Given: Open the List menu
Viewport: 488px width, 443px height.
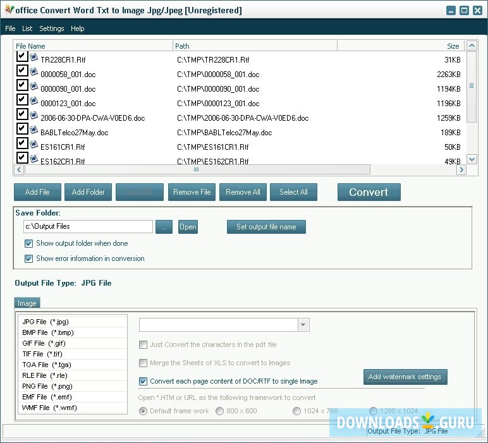Looking at the screenshot, I should 27,28.
